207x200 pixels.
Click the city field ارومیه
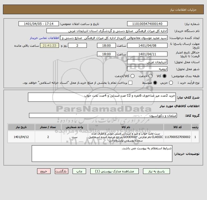pos(147,69)
